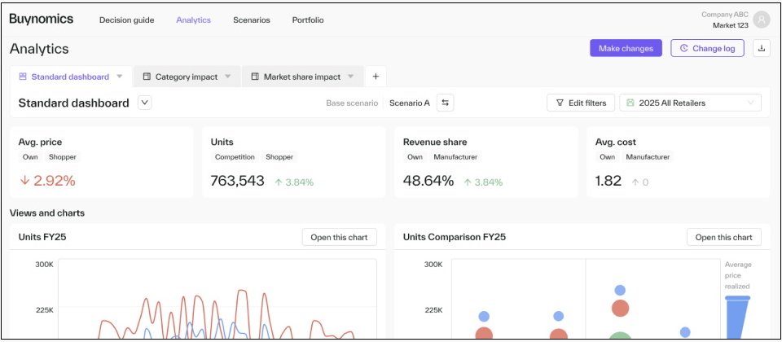The height and width of the screenshot is (342, 782).
Task: Click the Edit filters button
Action: (581, 103)
